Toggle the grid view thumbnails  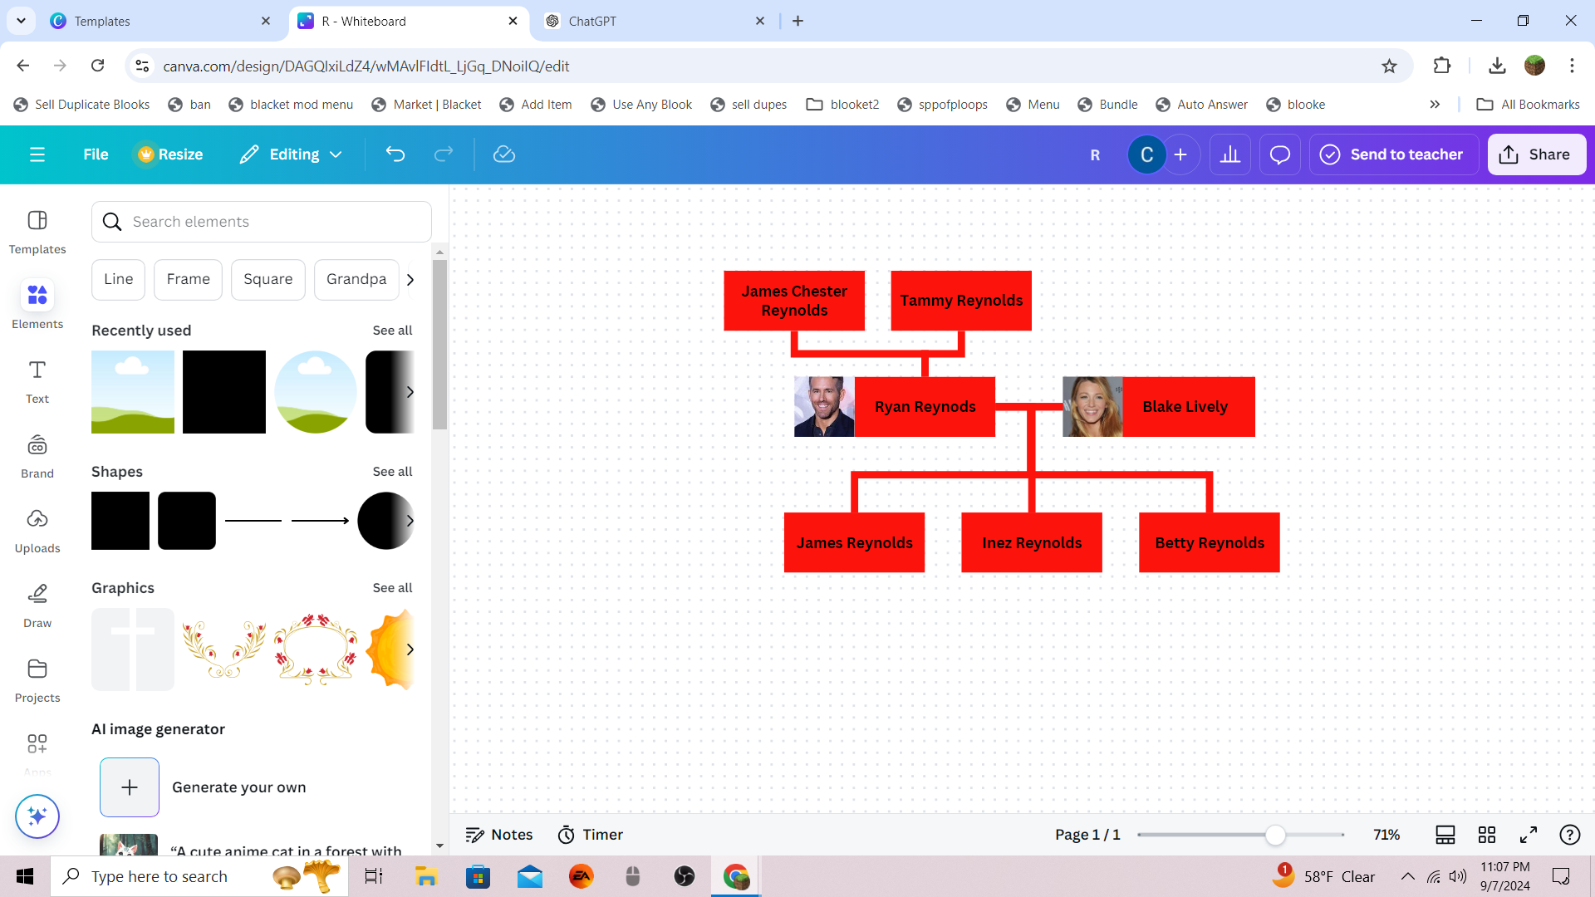pos(1487,835)
